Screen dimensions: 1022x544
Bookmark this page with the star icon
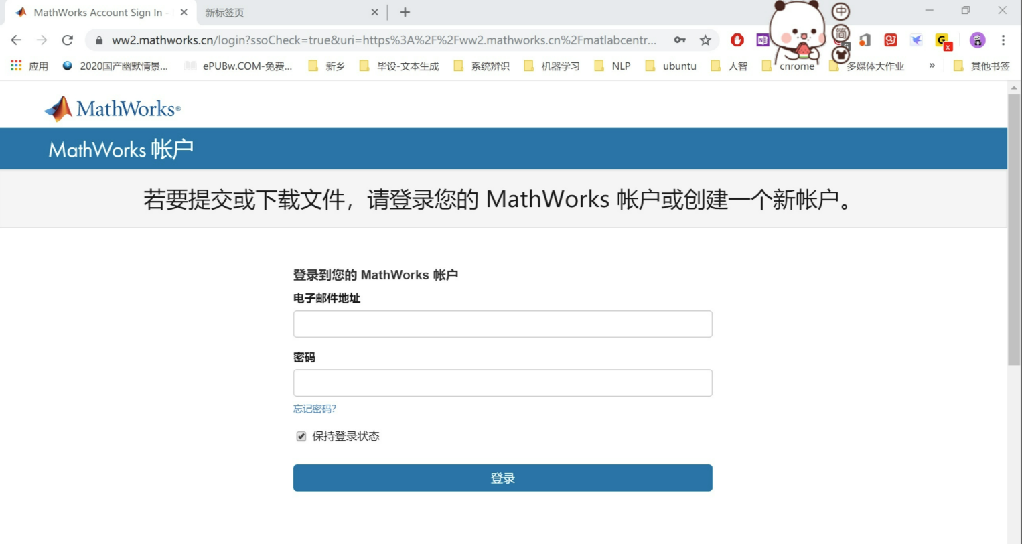click(705, 40)
